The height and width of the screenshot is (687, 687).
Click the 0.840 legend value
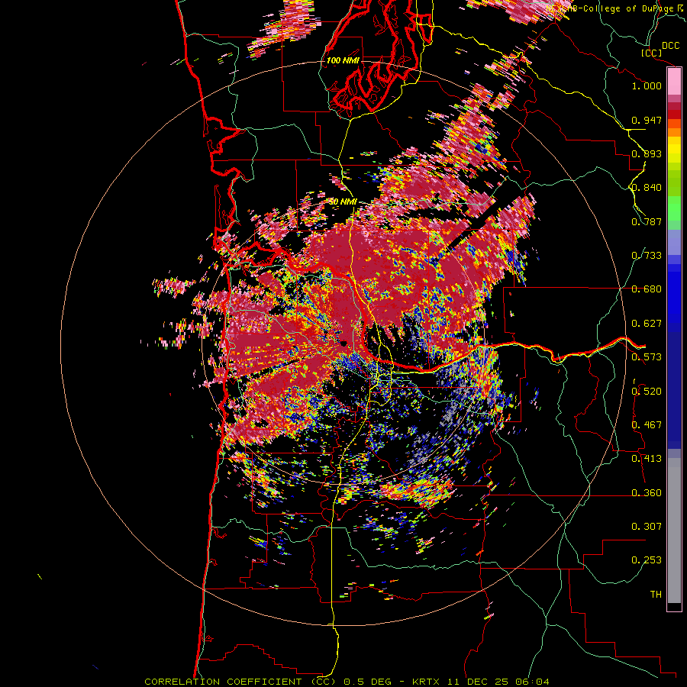pyautogui.click(x=647, y=188)
